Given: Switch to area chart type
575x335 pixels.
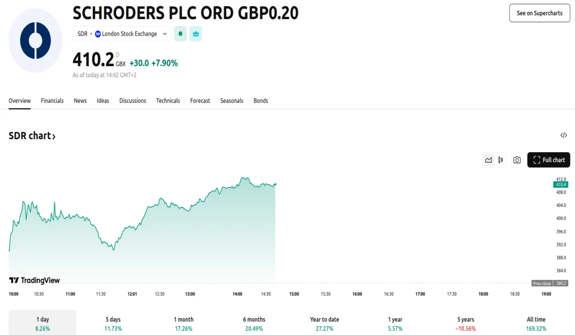Looking at the screenshot, I should click(488, 160).
